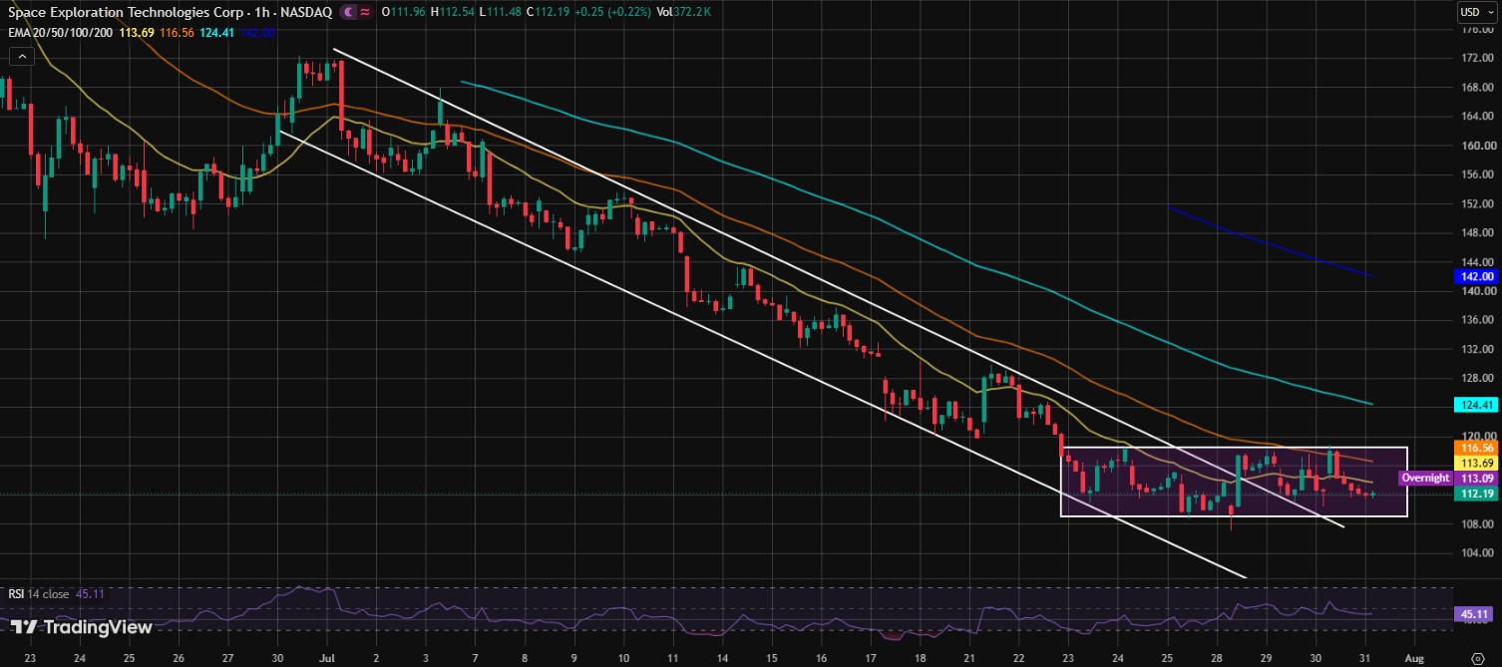Click date 17 on the time axis

pyautogui.click(x=870, y=659)
